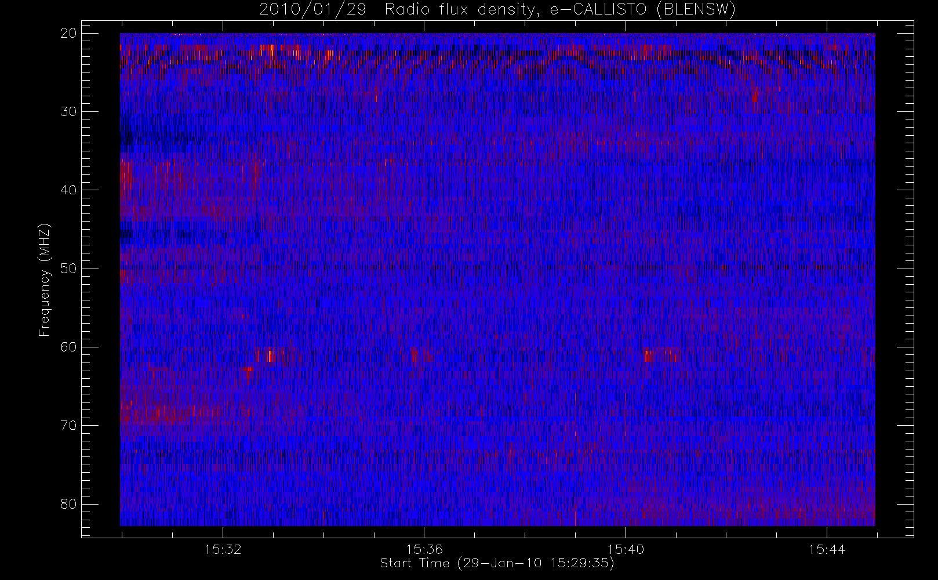Click the 'Start Time (29-Jan-10 15:29:35)' axis label
938x580 pixels.
coord(497,563)
